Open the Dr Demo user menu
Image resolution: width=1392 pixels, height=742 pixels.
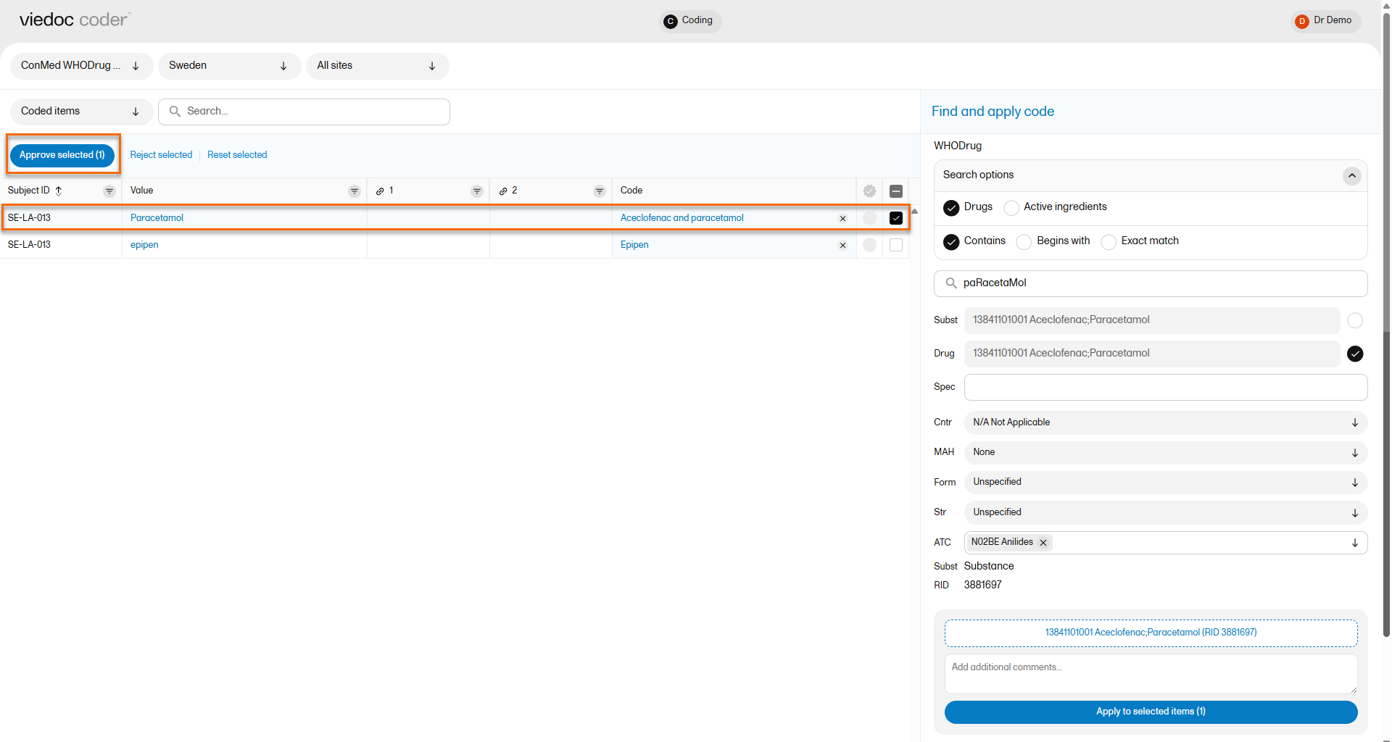[x=1325, y=21]
